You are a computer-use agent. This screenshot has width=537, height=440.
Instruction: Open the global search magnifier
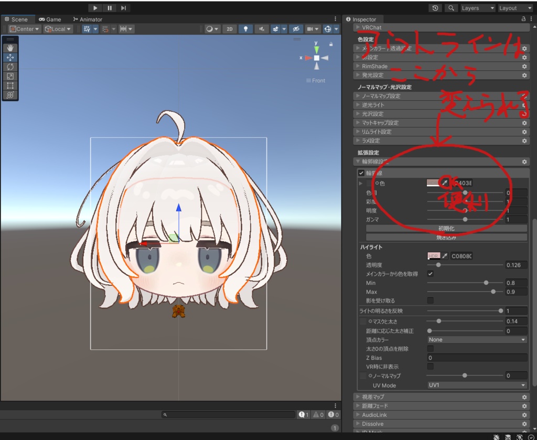click(451, 8)
